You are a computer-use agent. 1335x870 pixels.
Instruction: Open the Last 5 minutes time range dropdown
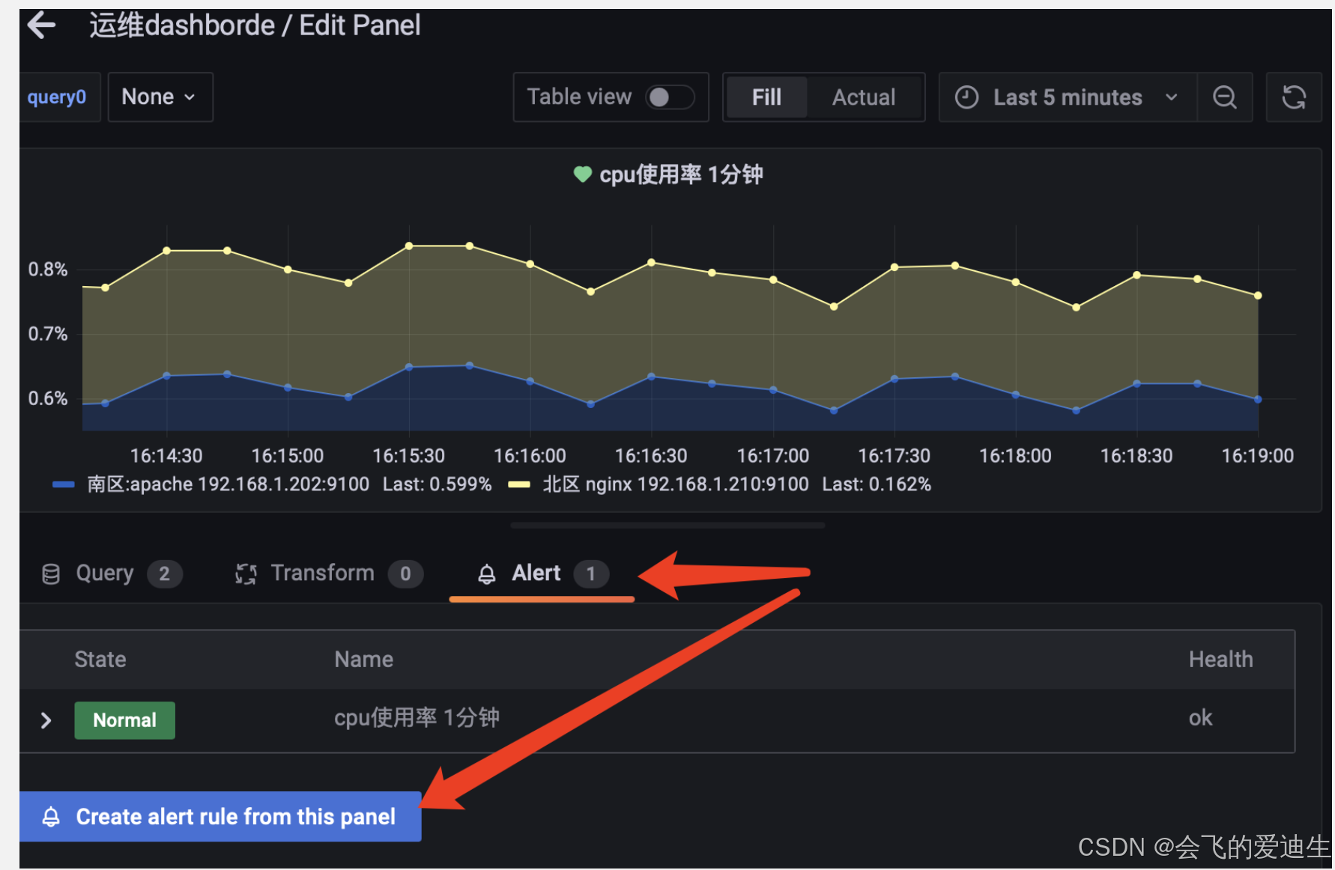click(1068, 97)
